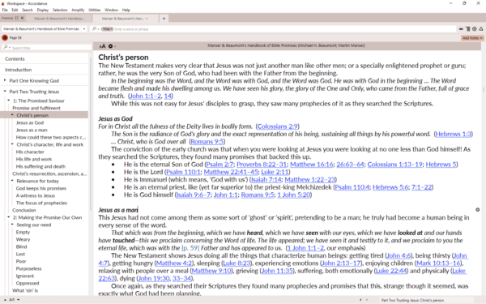Follow the Hebrews 1:3 link
This screenshot has height=304, width=486.
(453, 134)
